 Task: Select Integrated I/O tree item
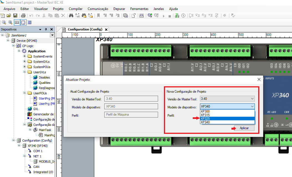point(43,172)
